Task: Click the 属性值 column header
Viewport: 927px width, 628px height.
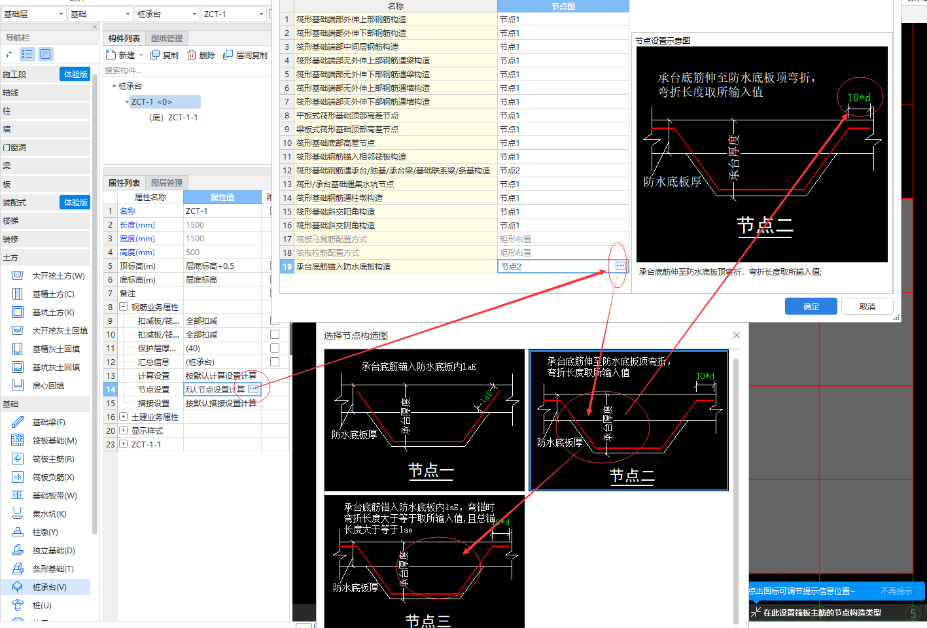Action: click(222, 197)
